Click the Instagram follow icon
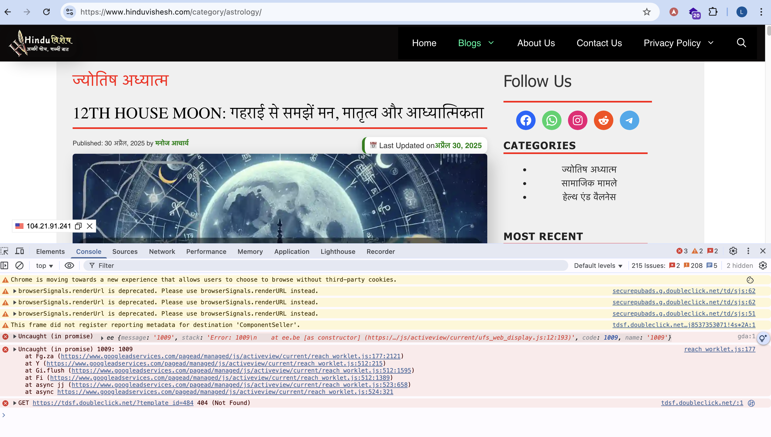771x437 pixels. pos(577,120)
